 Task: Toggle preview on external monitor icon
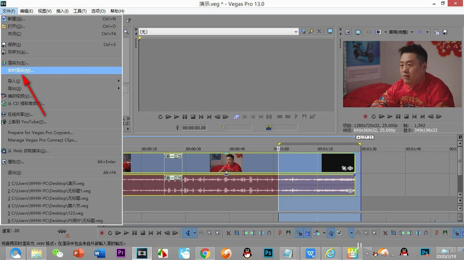coord(358,32)
